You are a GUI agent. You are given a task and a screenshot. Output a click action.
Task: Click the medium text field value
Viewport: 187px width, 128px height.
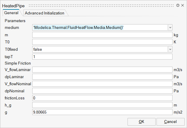tap(100, 27)
